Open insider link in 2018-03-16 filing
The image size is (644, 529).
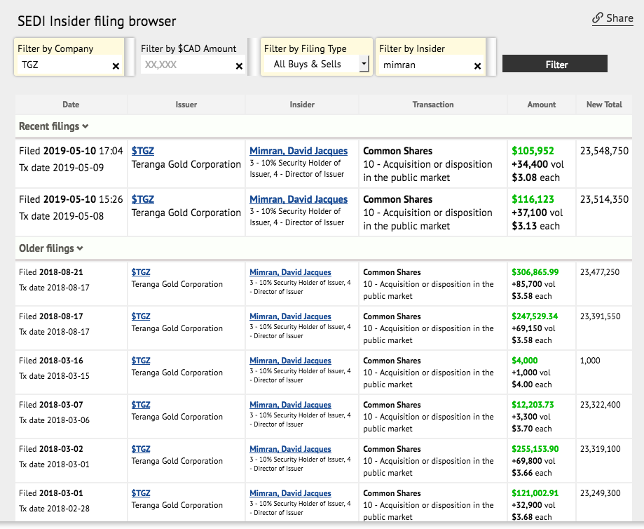(x=290, y=361)
